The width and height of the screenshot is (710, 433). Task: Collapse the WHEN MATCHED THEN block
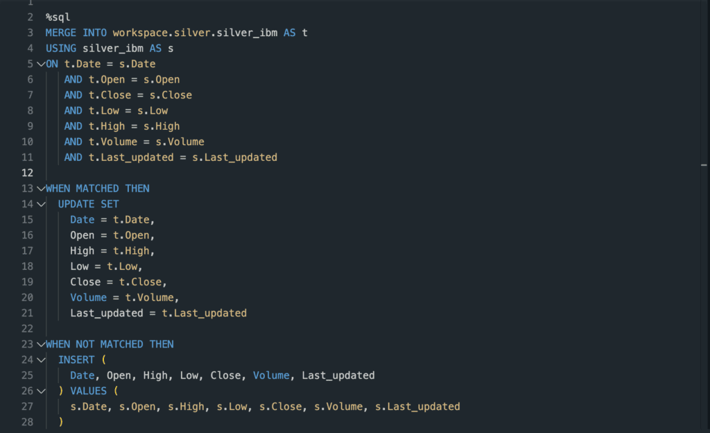click(40, 188)
